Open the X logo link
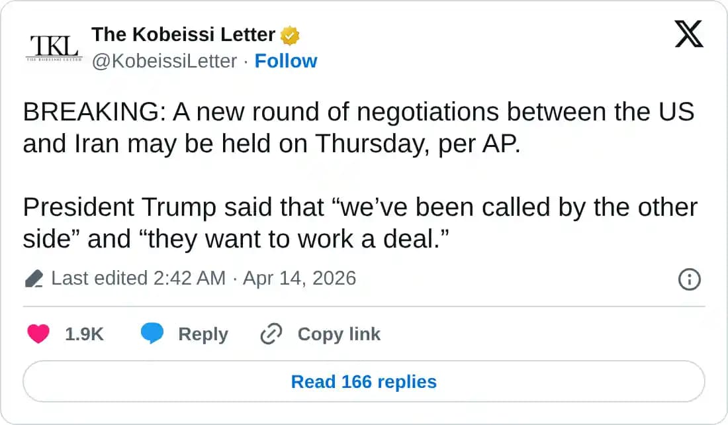Image resolution: width=728 pixels, height=425 pixels. coord(689,34)
